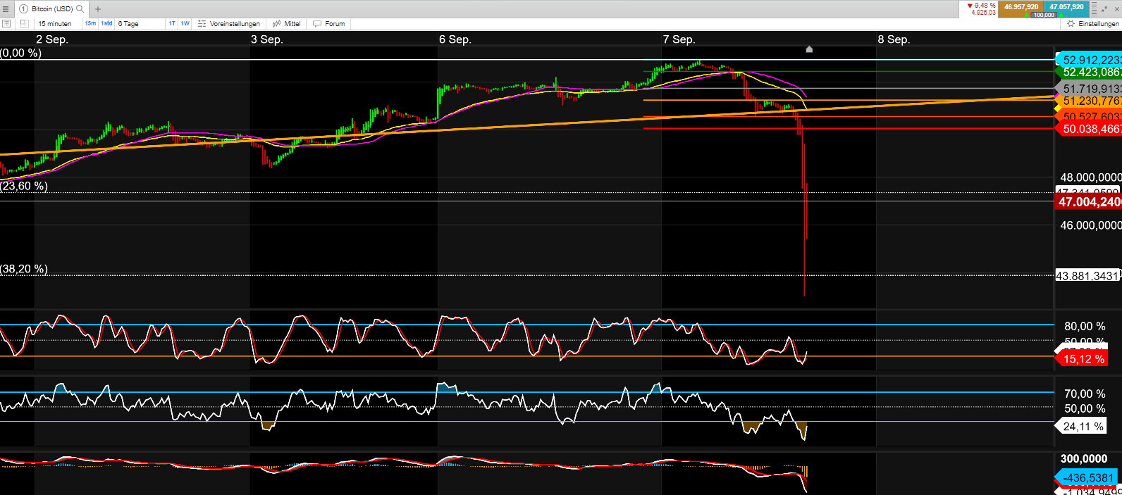1122x495 pixels.
Task: Click the dashed selection rectangle icon
Action: click(25, 24)
